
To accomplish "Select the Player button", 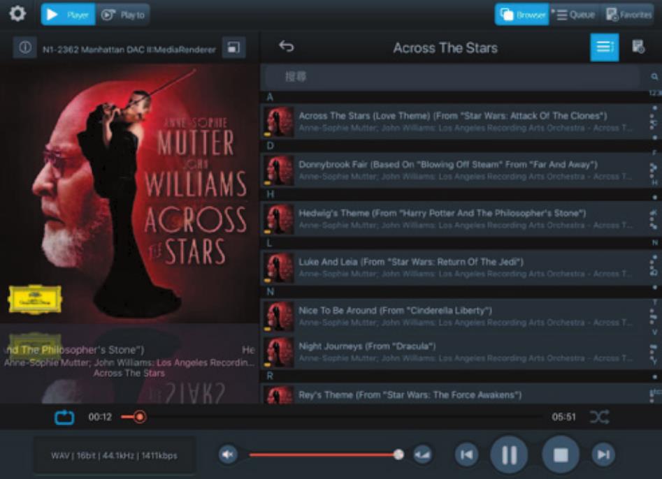I will coord(68,15).
